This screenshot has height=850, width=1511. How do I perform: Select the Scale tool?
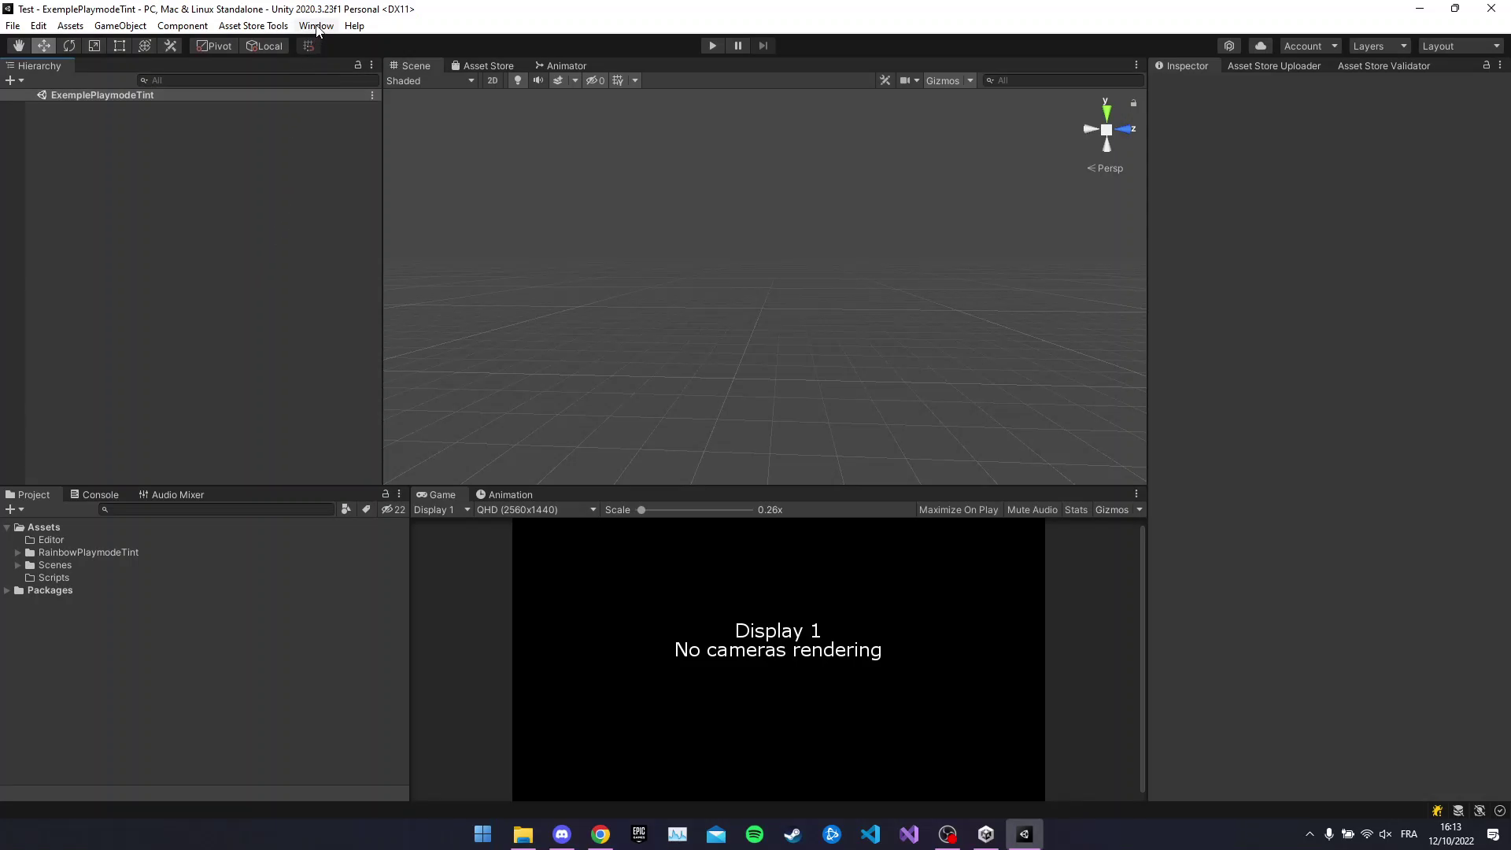(94, 46)
